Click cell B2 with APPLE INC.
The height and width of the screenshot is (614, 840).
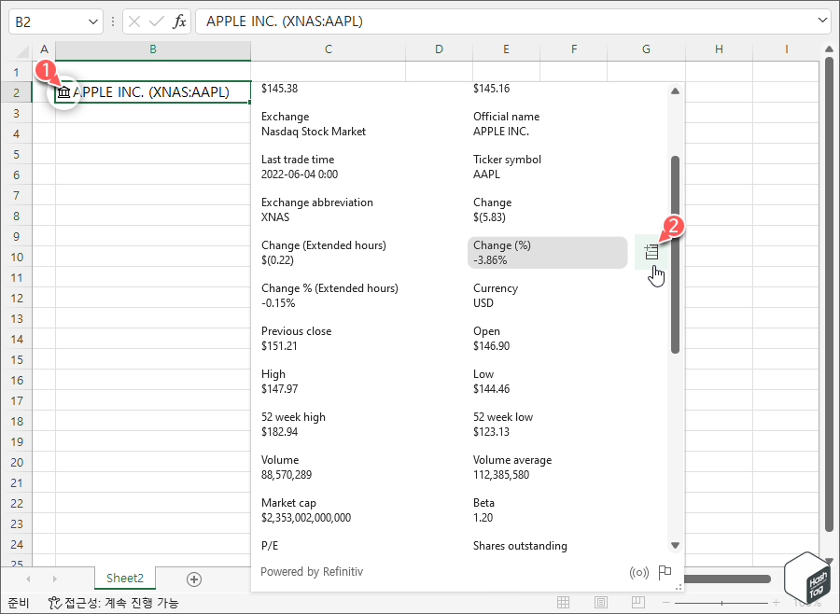pos(153,92)
